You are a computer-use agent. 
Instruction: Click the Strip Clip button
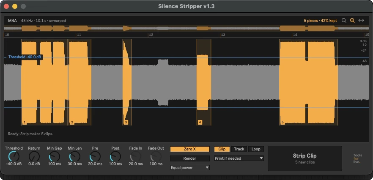[305, 158]
